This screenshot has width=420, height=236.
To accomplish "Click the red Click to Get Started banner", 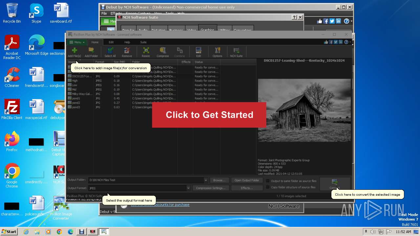I will click(209, 115).
